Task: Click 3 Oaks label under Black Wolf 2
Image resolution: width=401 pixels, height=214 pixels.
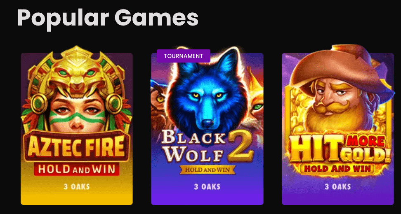Action: tap(207, 187)
